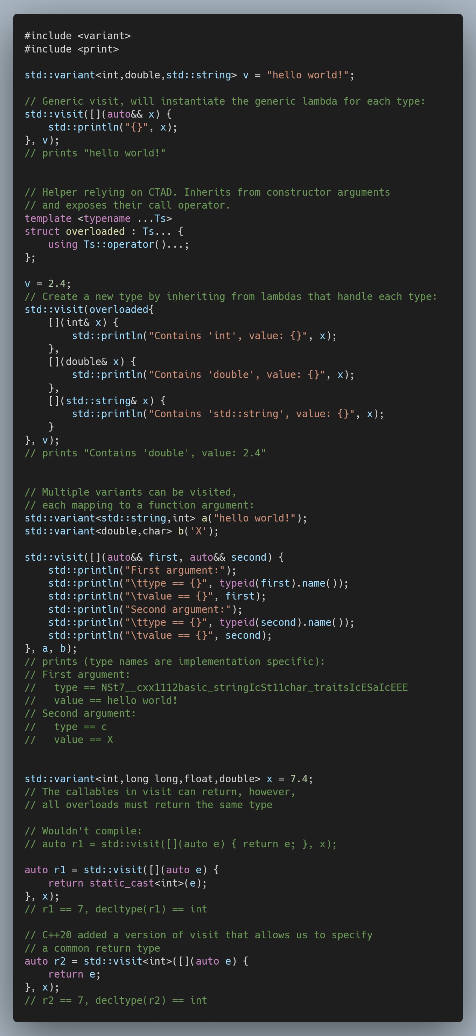
Task: Click the line println("\tvalue == {}", second)
Action: coord(160,636)
